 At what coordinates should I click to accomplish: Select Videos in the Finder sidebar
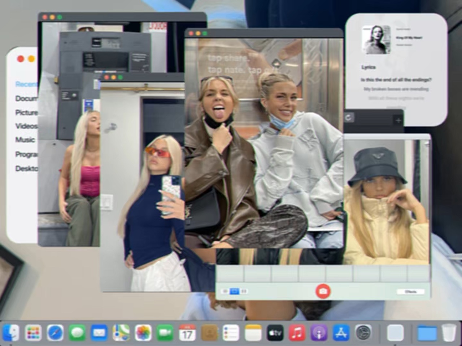click(x=26, y=126)
